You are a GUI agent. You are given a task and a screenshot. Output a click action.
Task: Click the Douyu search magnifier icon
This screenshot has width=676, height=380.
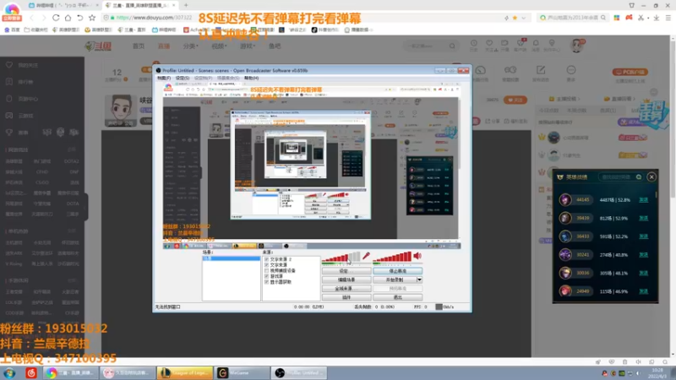point(452,46)
